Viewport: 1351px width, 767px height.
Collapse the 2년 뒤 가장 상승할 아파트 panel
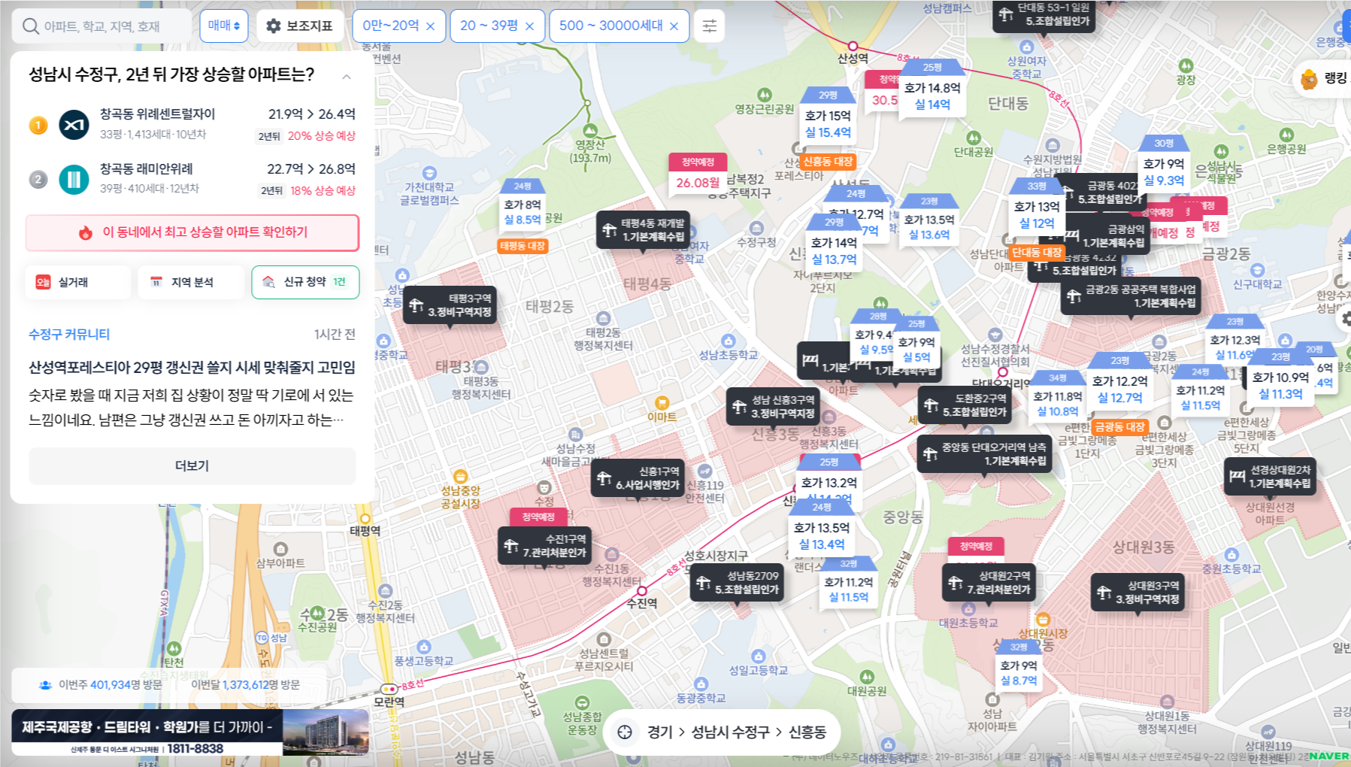[x=347, y=76]
